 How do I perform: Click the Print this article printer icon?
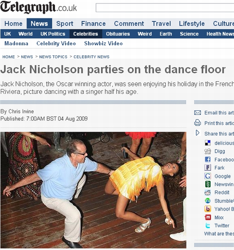point(198,123)
